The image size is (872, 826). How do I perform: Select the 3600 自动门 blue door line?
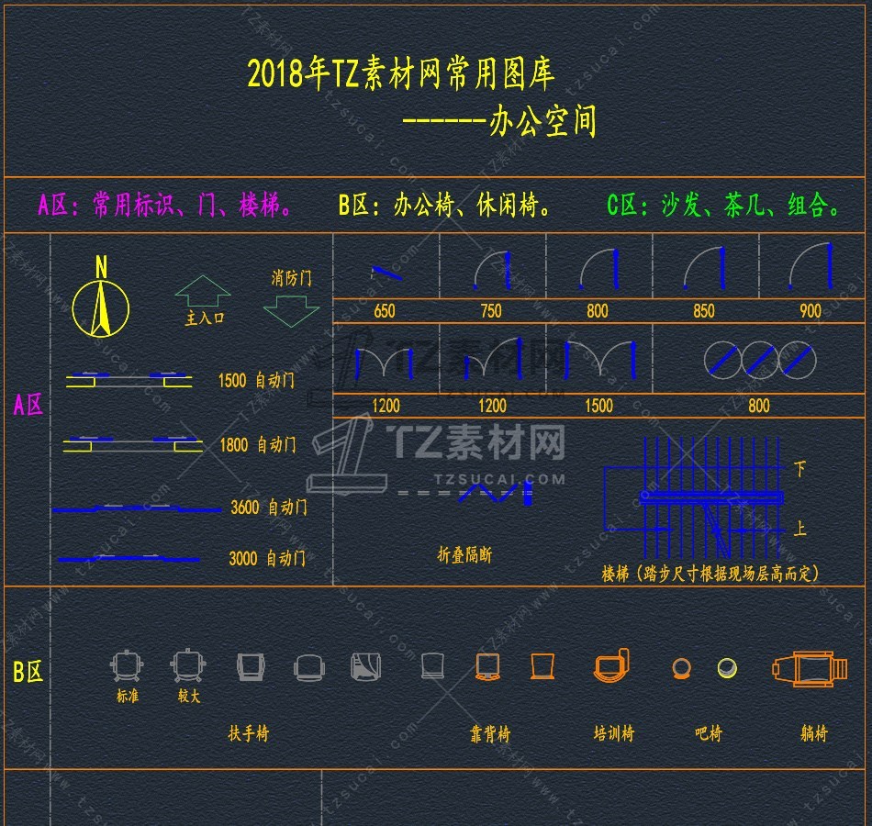click(x=137, y=508)
